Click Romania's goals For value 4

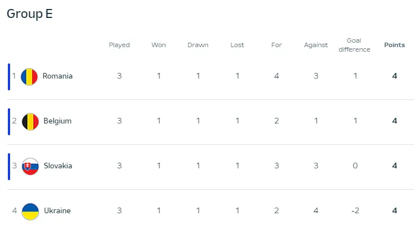pos(276,76)
